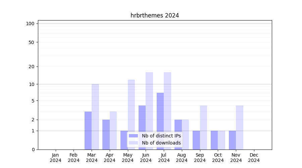The height and width of the screenshot is (168, 302).
Task: Select the September downloads bar
Action: pyautogui.click(x=203, y=127)
